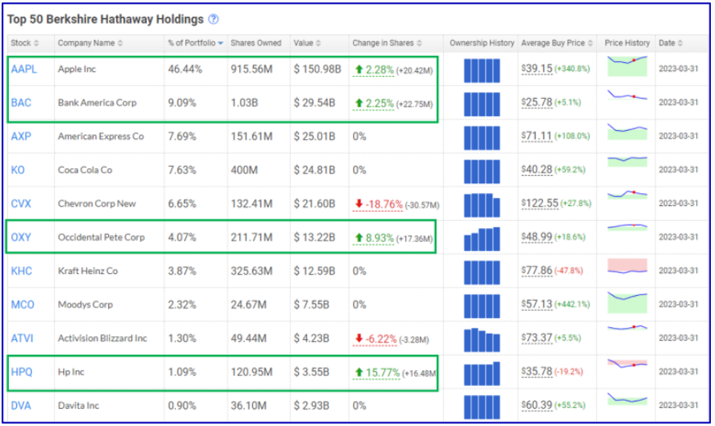Image resolution: width=715 pixels, height=426 pixels.
Task: Click Moodys $57.13 average buy price
Action: [536, 304]
